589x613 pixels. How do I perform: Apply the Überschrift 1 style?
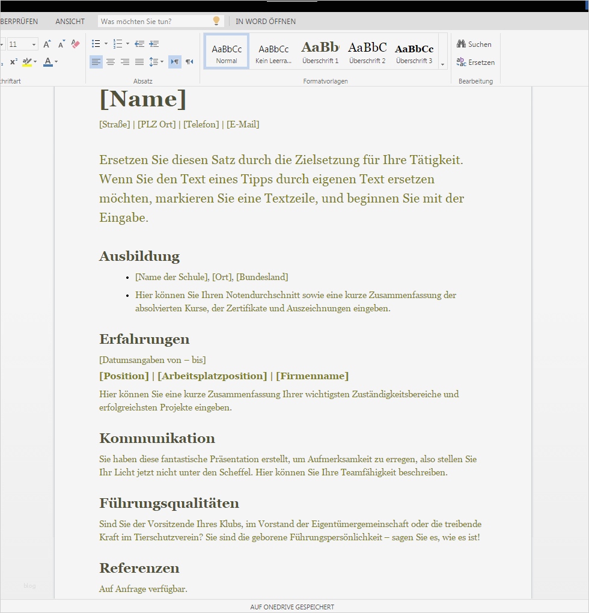[320, 52]
